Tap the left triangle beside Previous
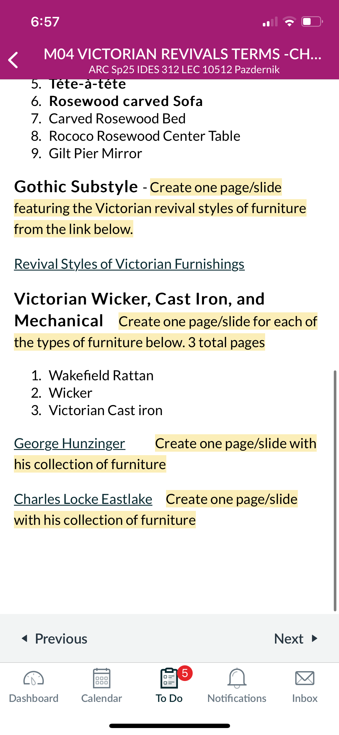The image size is (339, 735). point(25,638)
